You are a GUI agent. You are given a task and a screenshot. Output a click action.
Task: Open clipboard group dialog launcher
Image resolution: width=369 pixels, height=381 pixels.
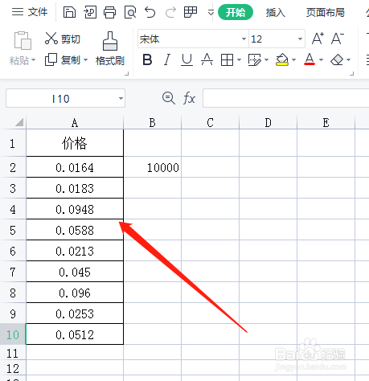tap(127, 73)
